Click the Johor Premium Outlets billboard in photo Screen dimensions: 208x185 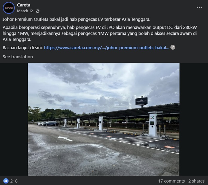coord(141,101)
